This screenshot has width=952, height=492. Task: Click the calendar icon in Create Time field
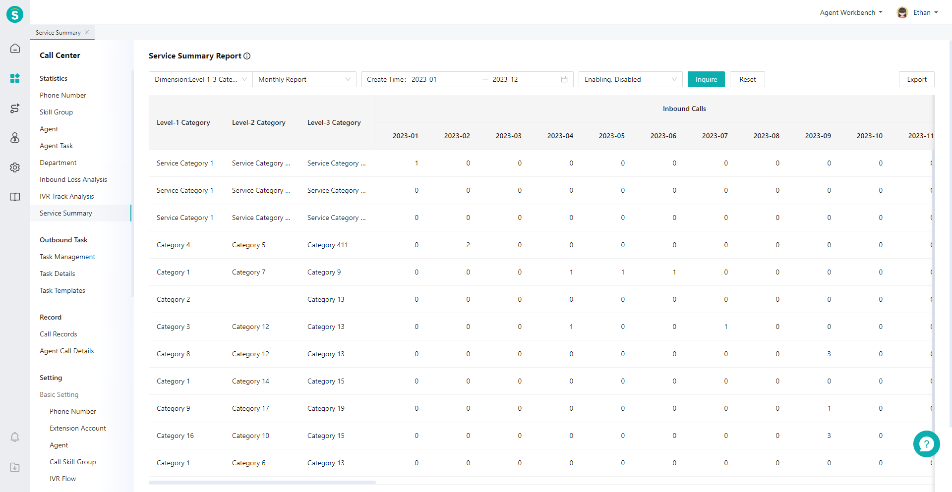564,79
